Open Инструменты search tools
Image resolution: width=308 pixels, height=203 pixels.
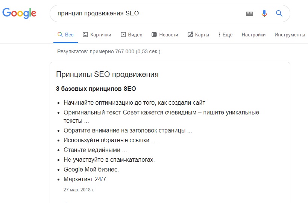[290, 35]
